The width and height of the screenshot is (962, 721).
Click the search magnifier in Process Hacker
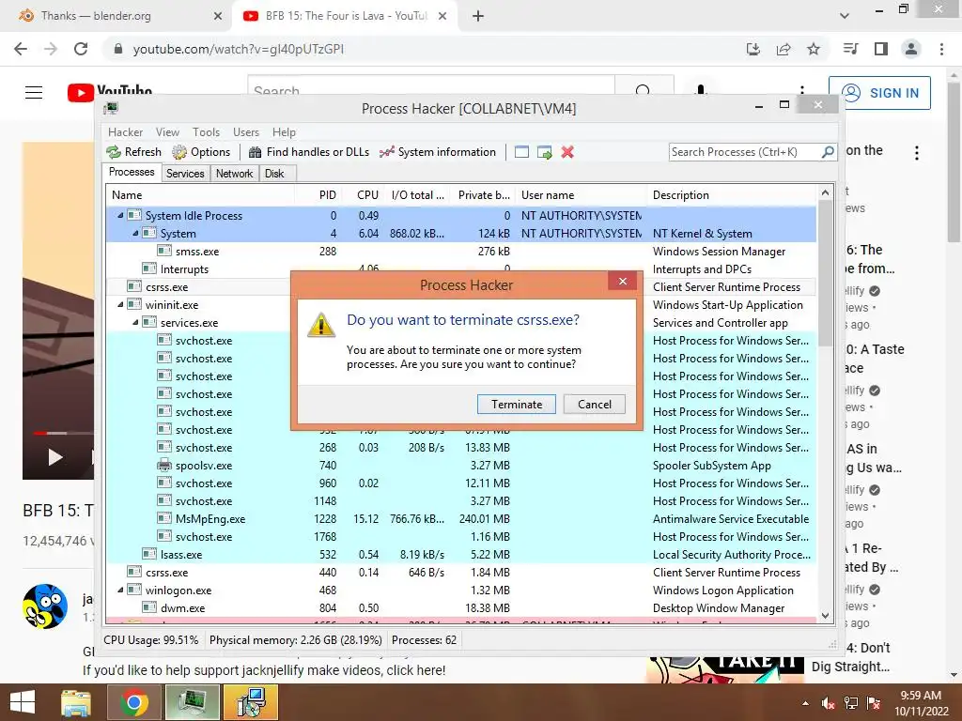pos(828,151)
